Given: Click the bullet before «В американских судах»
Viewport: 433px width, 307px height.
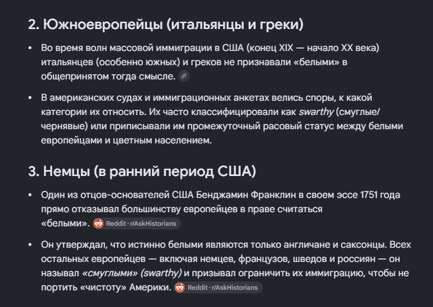Looking at the screenshot, I should [30, 98].
